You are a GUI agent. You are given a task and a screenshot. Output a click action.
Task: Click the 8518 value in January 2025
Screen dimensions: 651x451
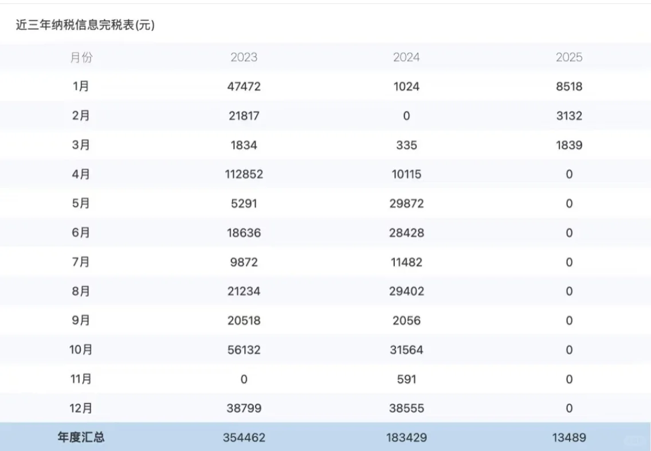click(x=570, y=87)
